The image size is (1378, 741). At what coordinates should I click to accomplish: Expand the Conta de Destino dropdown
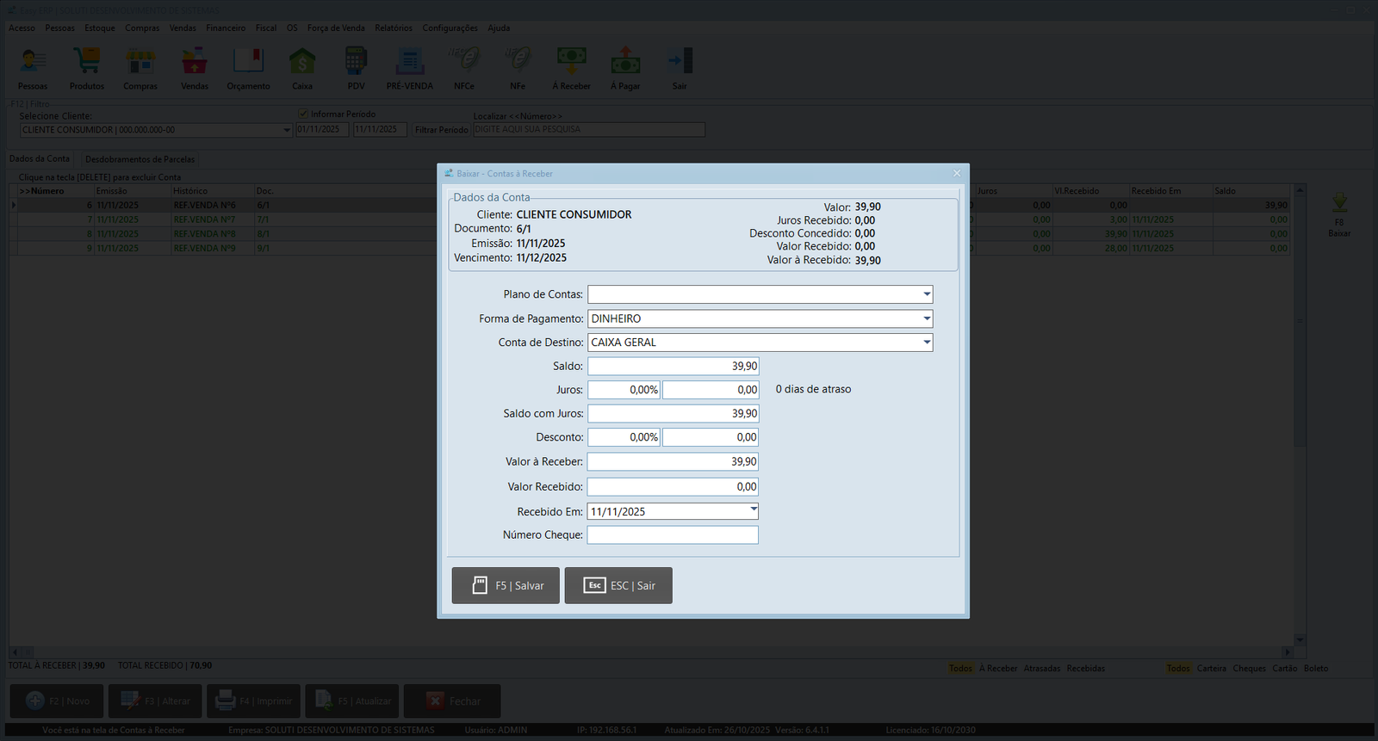pyautogui.click(x=927, y=343)
